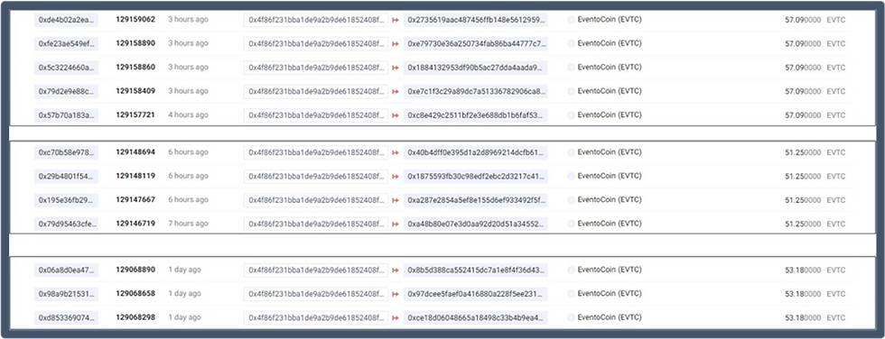The width and height of the screenshot is (885, 339).
Task: Click the transfer arrow icon in block 129147667 row
Action: [396, 200]
